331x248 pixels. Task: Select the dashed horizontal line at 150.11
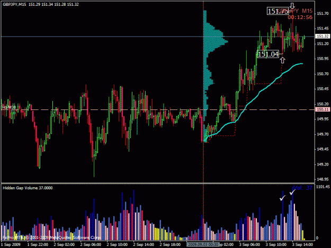pos(158,109)
